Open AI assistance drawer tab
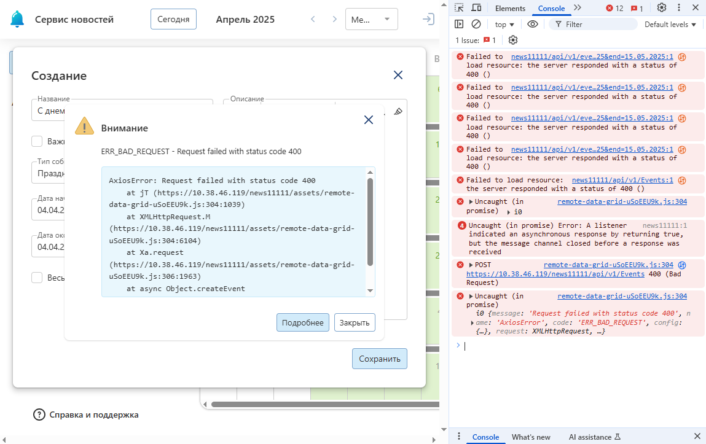706x444 pixels. [594, 437]
